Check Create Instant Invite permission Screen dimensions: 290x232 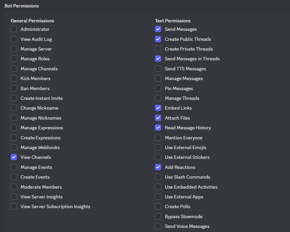click(x=14, y=98)
